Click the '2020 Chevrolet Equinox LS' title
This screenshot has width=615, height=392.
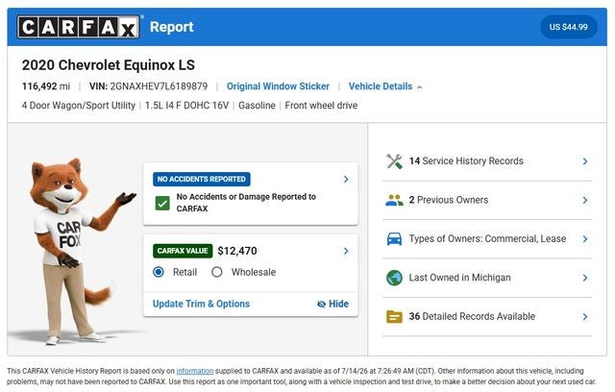[x=109, y=65]
